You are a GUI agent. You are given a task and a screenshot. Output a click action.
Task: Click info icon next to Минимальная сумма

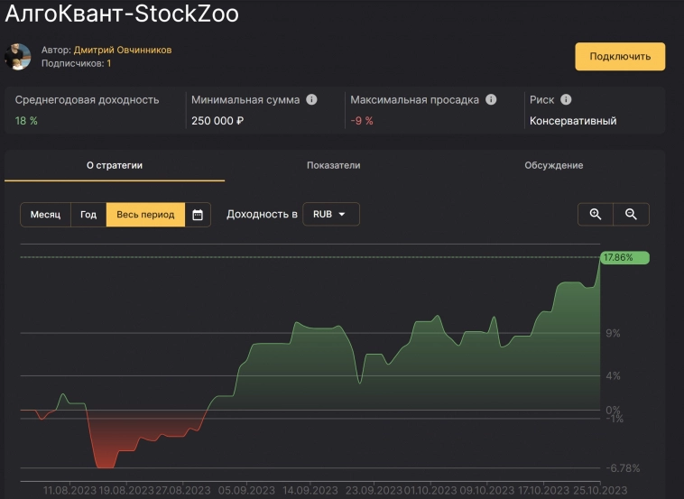tap(311, 100)
